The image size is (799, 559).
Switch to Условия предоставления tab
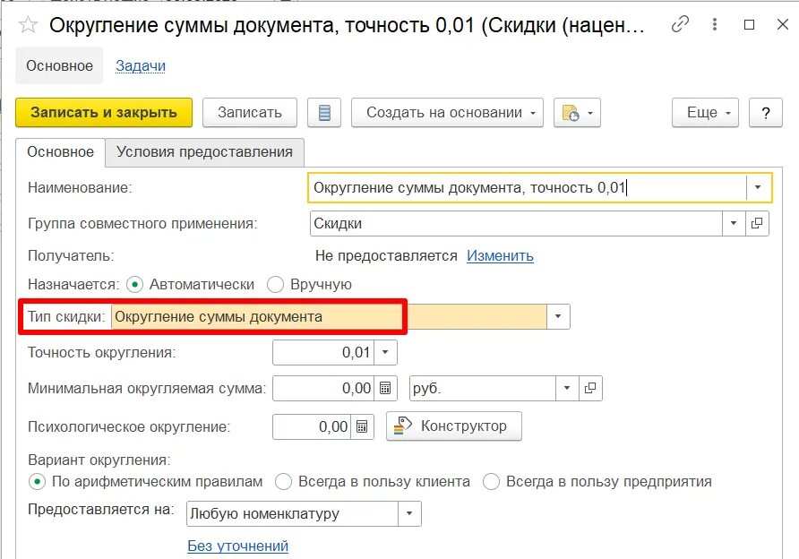[204, 152]
